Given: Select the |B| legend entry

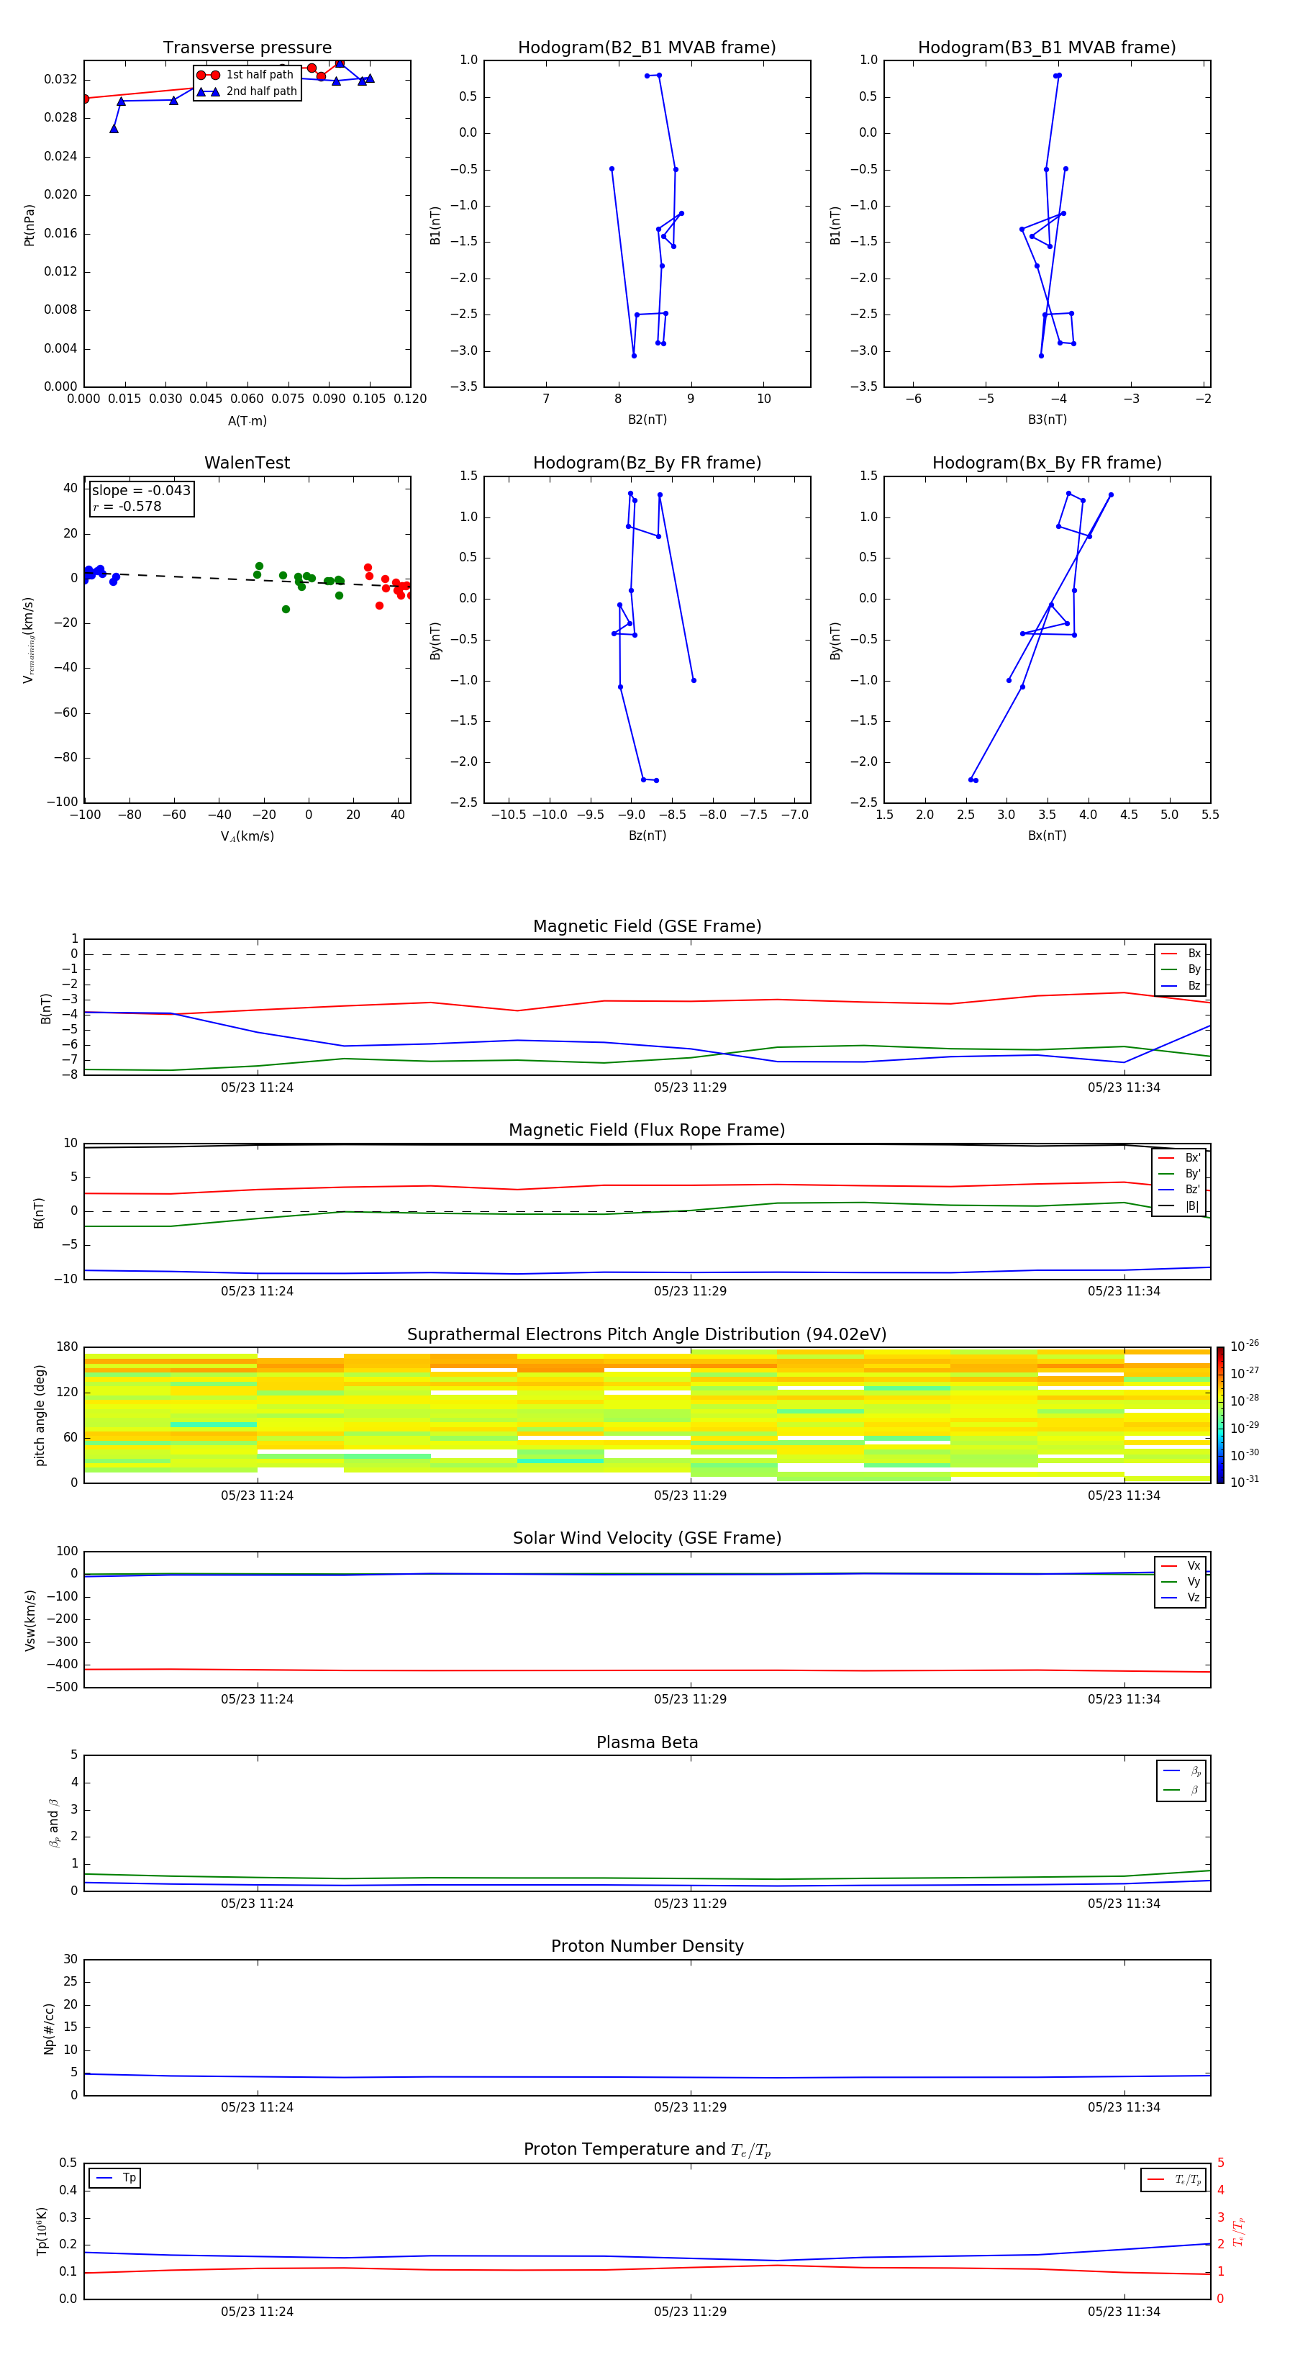Looking at the screenshot, I should point(1180,1206).
